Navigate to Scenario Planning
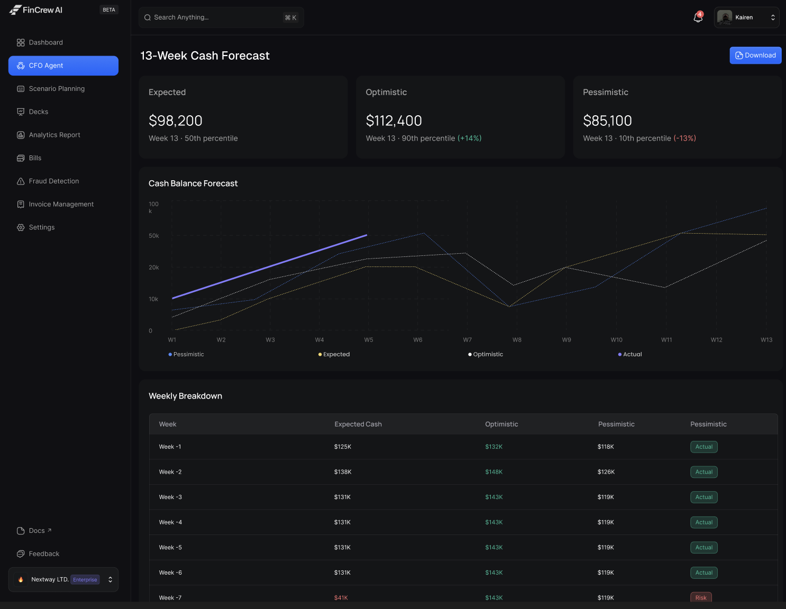Viewport: 786px width, 609px height. 63,89
